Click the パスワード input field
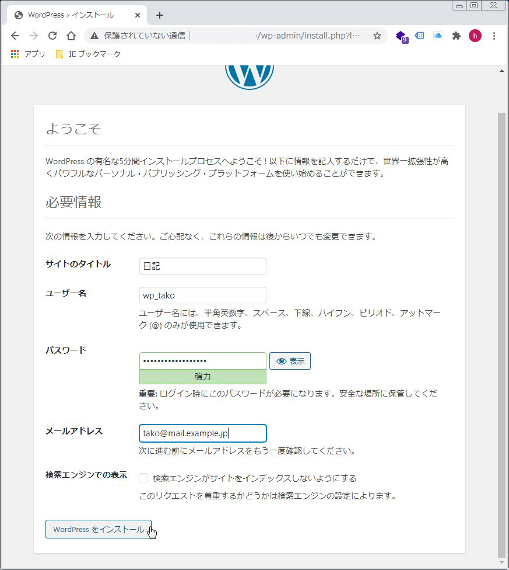This screenshot has width=509, height=570. click(x=203, y=361)
